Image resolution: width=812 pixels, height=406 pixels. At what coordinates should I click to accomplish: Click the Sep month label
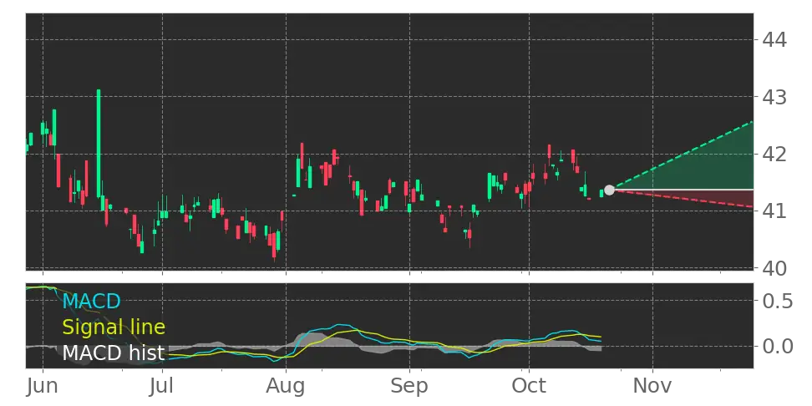click(409, 386)
